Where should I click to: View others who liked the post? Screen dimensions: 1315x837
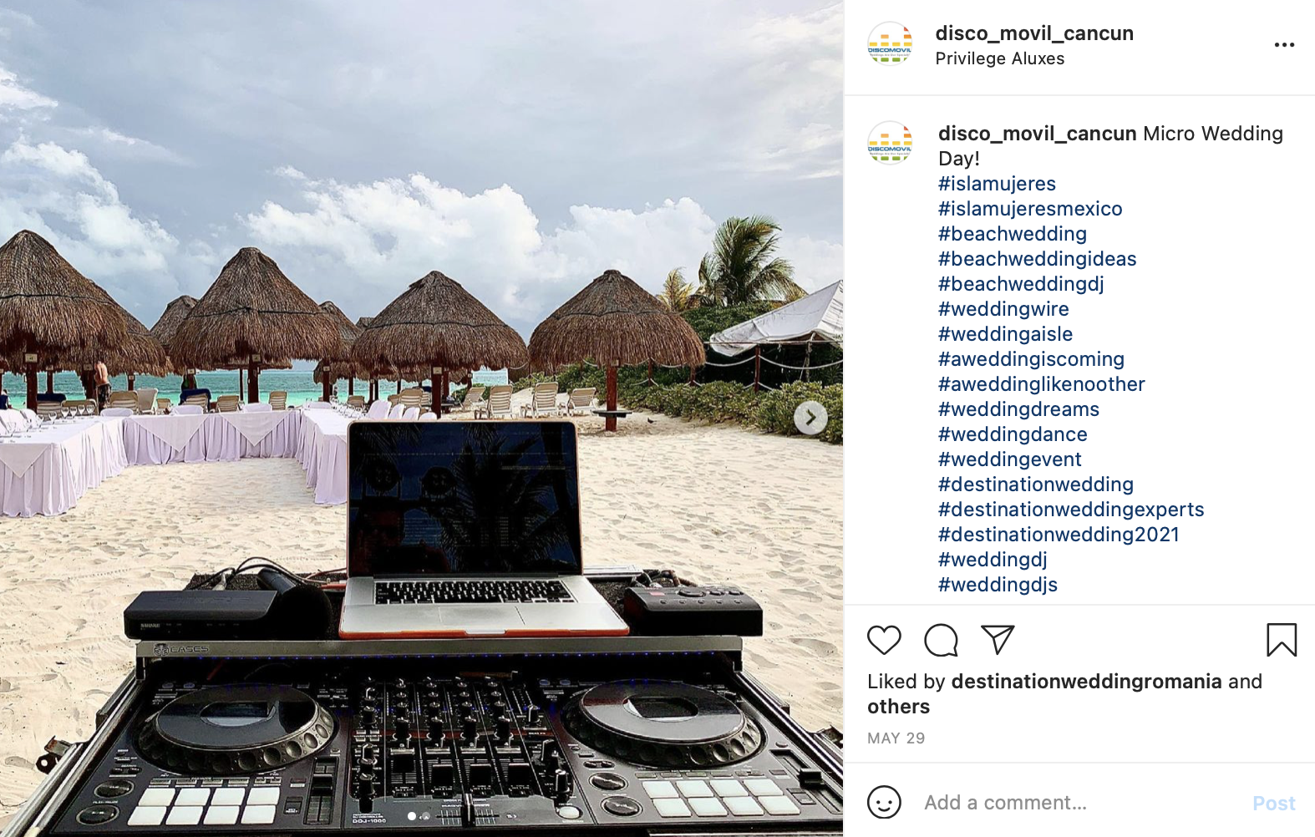coord(898,707)
